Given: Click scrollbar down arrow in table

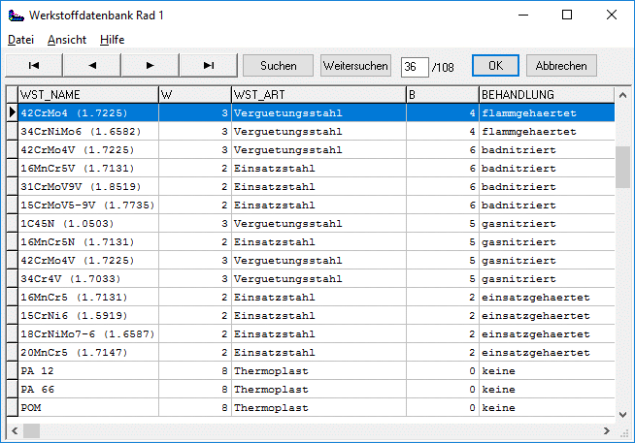Looking at the screenshot, I should (622, 414).
